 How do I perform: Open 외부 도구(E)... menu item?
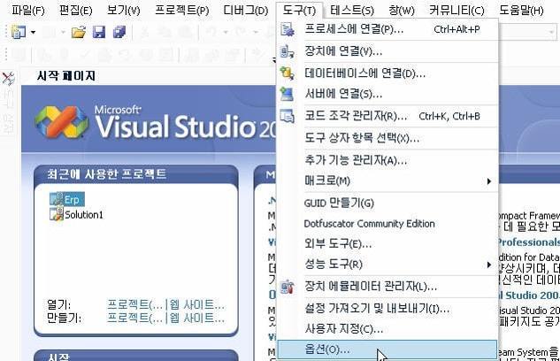click(387, 244)
